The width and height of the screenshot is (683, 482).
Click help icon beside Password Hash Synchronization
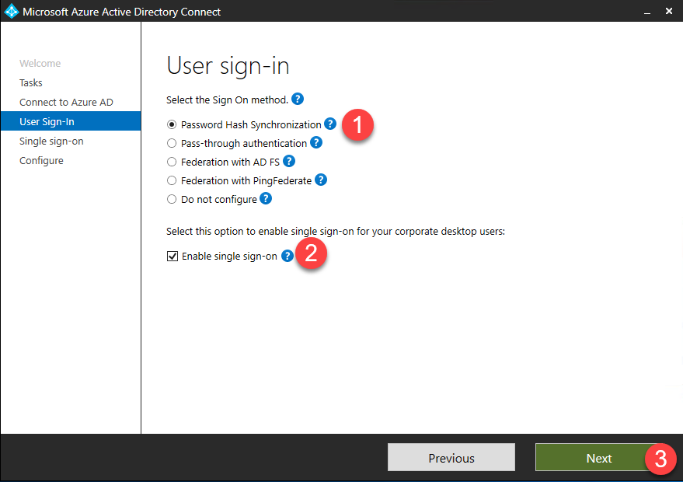[x=330, y=124]
